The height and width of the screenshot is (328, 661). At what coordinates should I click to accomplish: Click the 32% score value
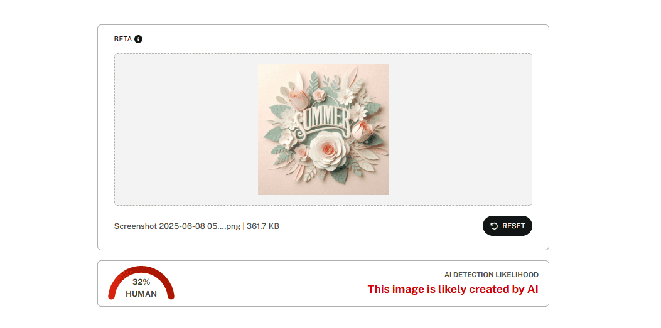[141, 282]
